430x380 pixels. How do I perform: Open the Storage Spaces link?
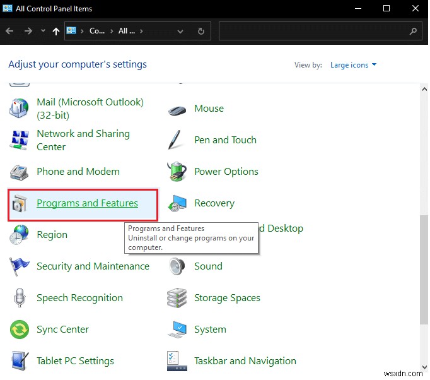point(227,298)
